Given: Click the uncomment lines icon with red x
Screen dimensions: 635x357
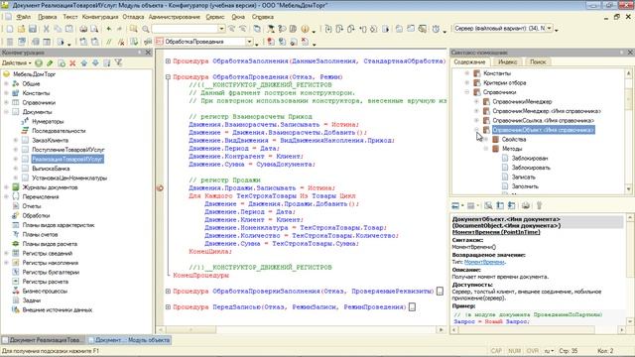Looking at the screenshot, I should 121,42.
